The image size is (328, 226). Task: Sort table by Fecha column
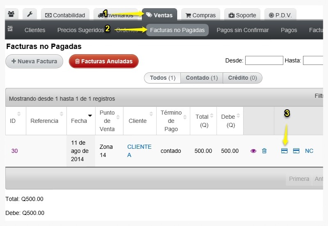click(x=81, y=121)
